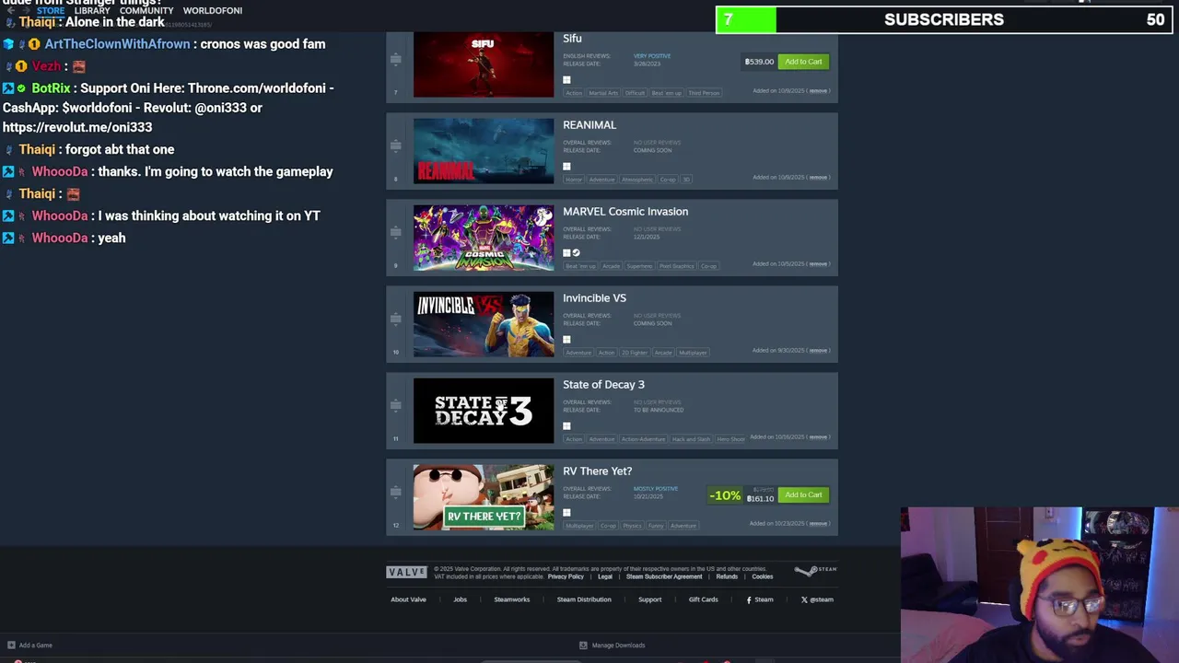Open Gift Cards footer link
Viewport: 1179px width, 663px height.
703,599
